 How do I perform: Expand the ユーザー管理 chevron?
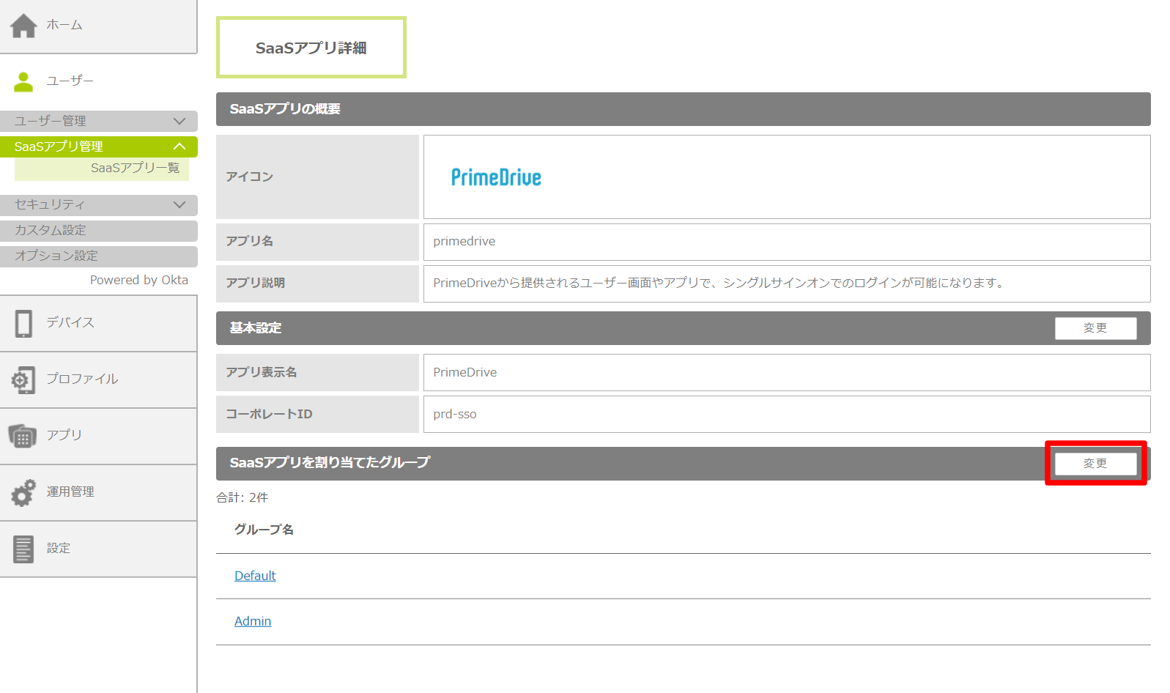click(179, 121)
